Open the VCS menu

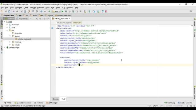63,8
